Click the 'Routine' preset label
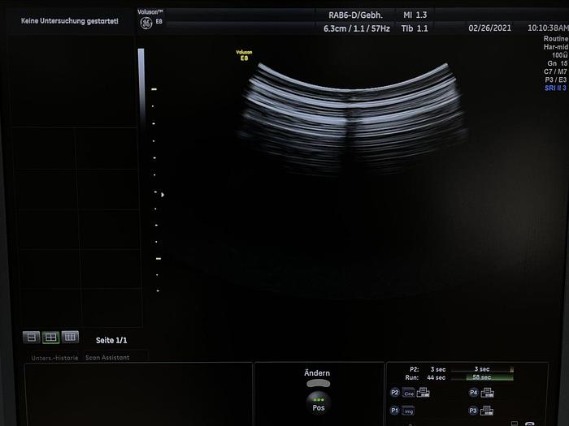The image size is (569, 426). [x=555, y=38]
